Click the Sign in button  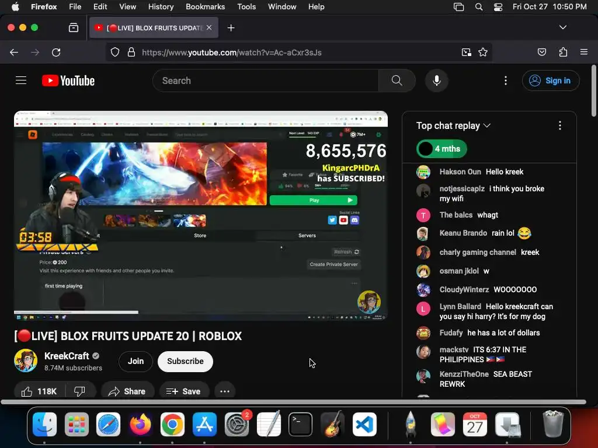pos(550,80)
